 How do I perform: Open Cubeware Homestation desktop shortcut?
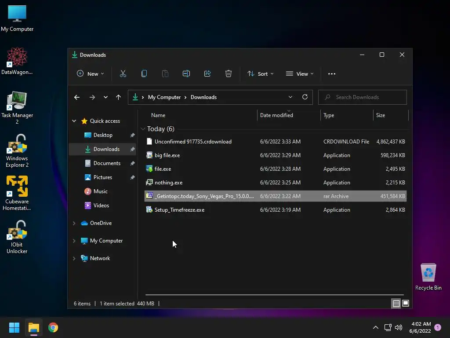click(17, 194)
